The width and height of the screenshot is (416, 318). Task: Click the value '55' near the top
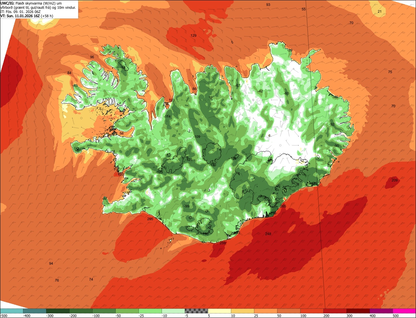tap(304, 9)
